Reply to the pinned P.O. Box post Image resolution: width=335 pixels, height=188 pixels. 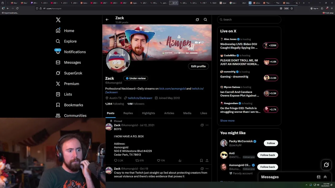(x=118, y=161)
